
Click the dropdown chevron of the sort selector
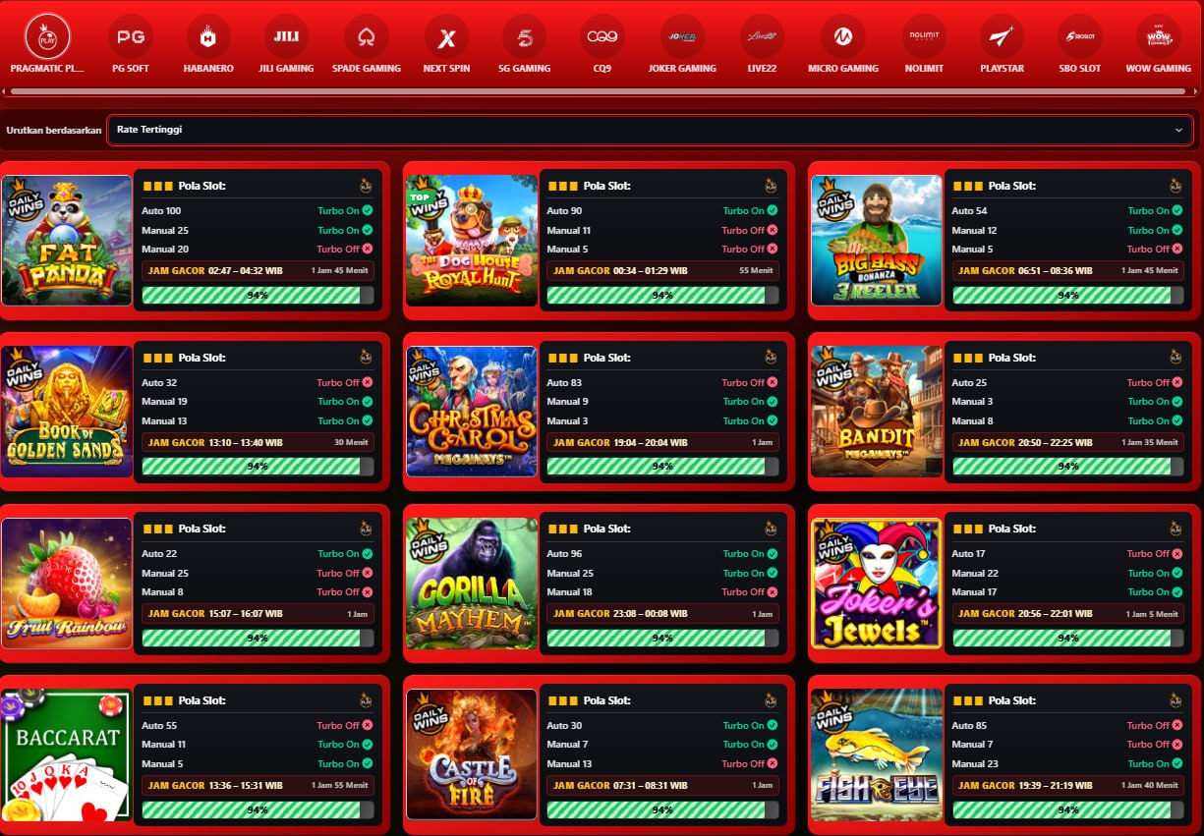click(1178, 130)
